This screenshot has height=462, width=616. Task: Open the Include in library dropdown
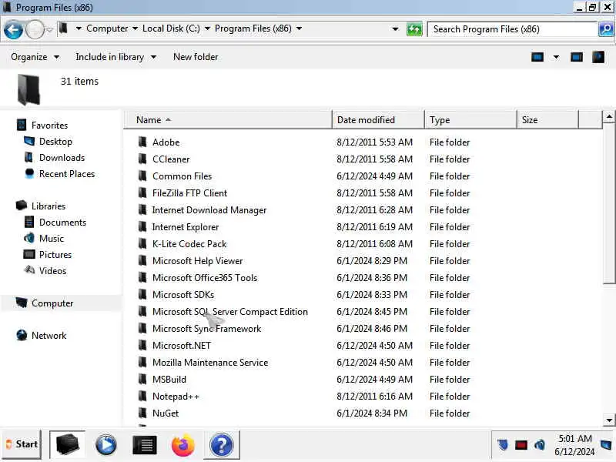pyautogui.click(x=116, y=57)
